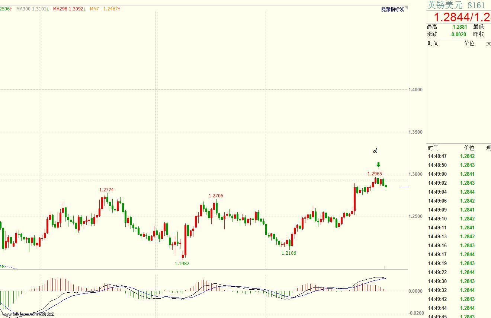Screen dimensions: 491x318
Task: Select the 14:49:44 tick row
Action: 459,308
